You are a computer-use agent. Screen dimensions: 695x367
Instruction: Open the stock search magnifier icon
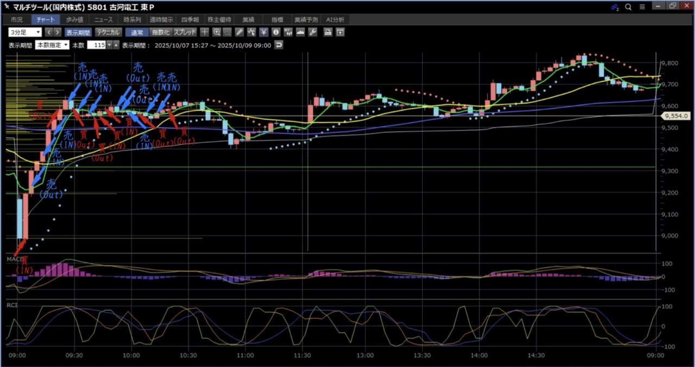click(628, 7)
